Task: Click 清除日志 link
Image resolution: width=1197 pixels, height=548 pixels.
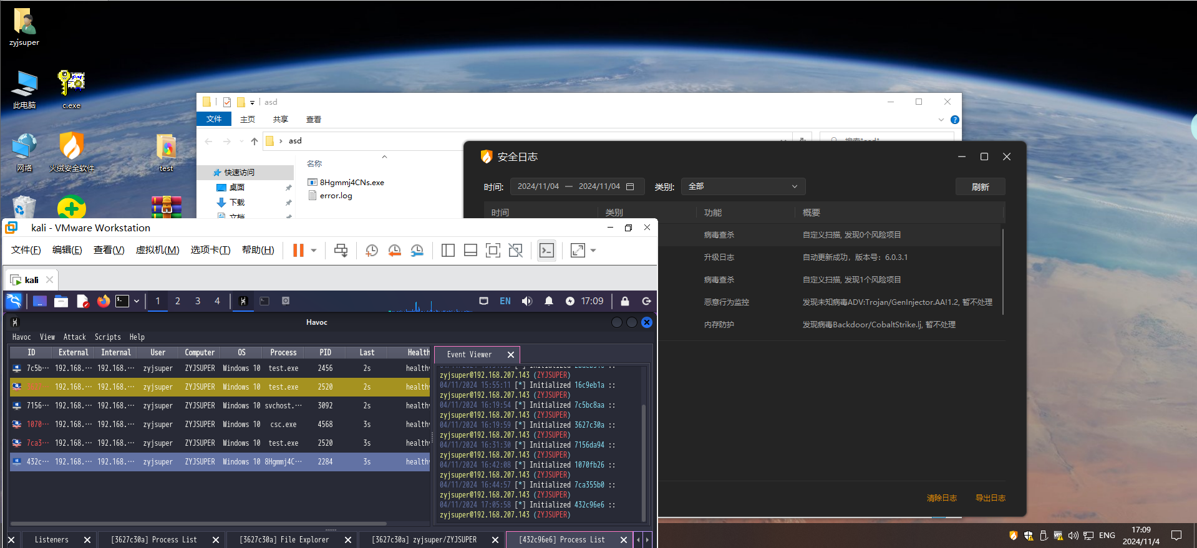Action: coord(942,498)
